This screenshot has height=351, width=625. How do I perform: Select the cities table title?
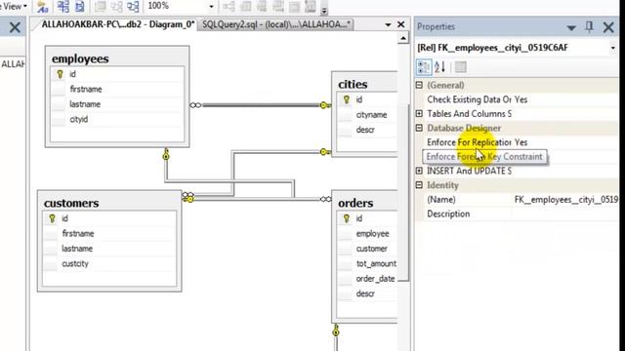(353, 84)
